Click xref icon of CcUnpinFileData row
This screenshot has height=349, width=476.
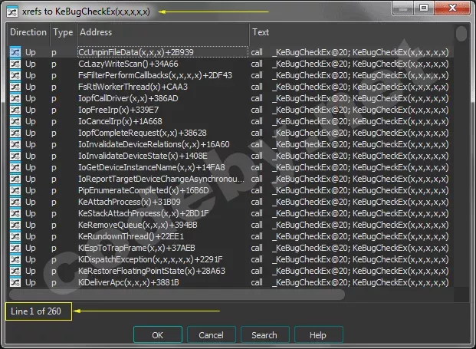(15, 52)
